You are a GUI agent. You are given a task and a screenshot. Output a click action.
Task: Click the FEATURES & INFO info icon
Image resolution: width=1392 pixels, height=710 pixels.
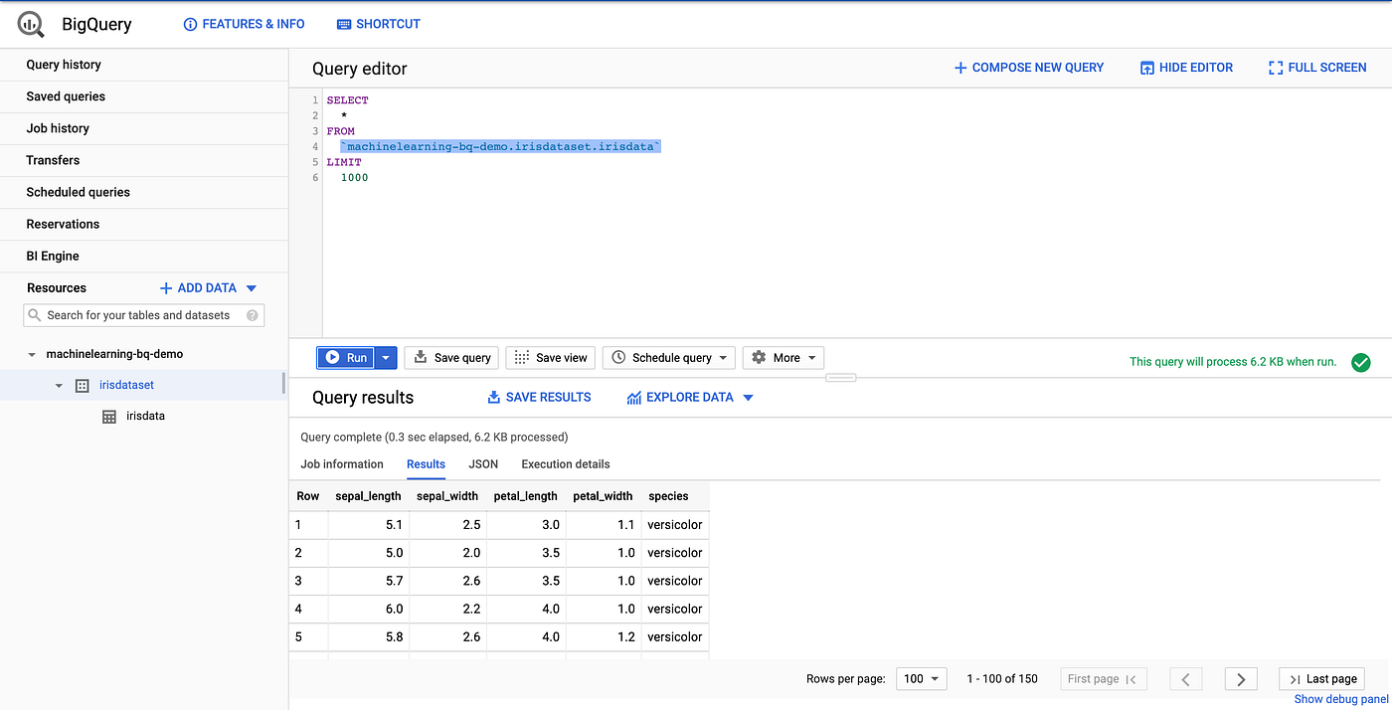click(190, 23)
